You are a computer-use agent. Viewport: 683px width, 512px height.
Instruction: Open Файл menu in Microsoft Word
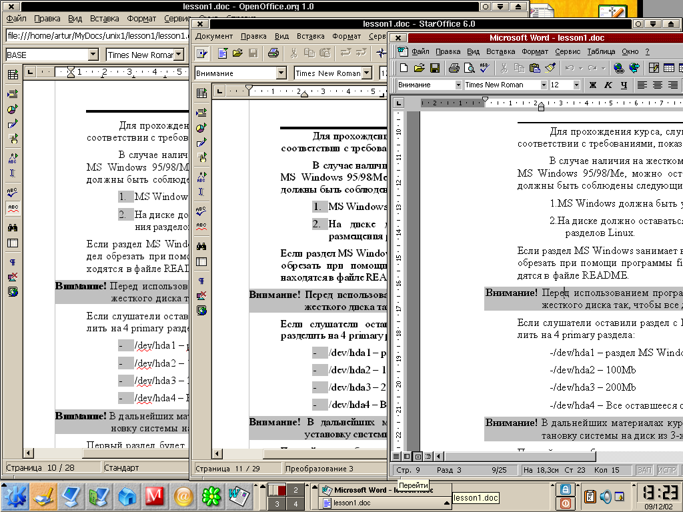(x=420, y=51)
